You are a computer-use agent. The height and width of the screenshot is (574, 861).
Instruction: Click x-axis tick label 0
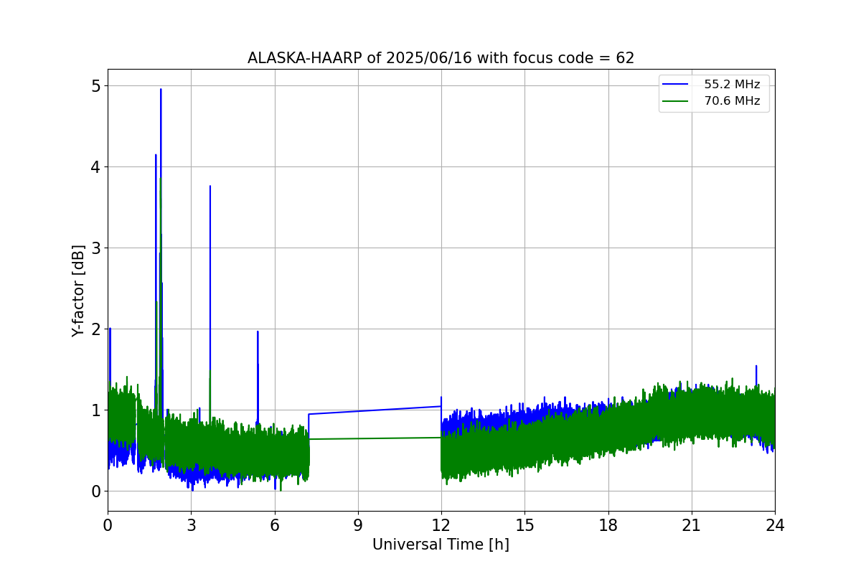(108, 524)
